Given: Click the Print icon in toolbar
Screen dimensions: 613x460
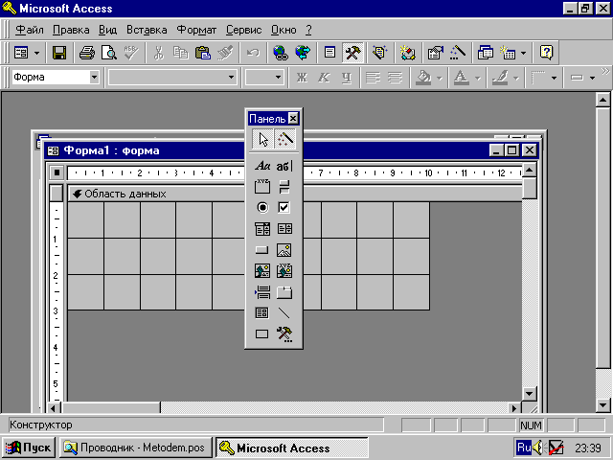Looking at the screenshot, I should click(x=87, y=53).
